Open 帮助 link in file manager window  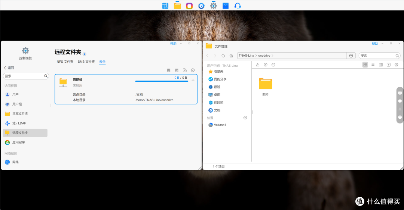(375, 44)
